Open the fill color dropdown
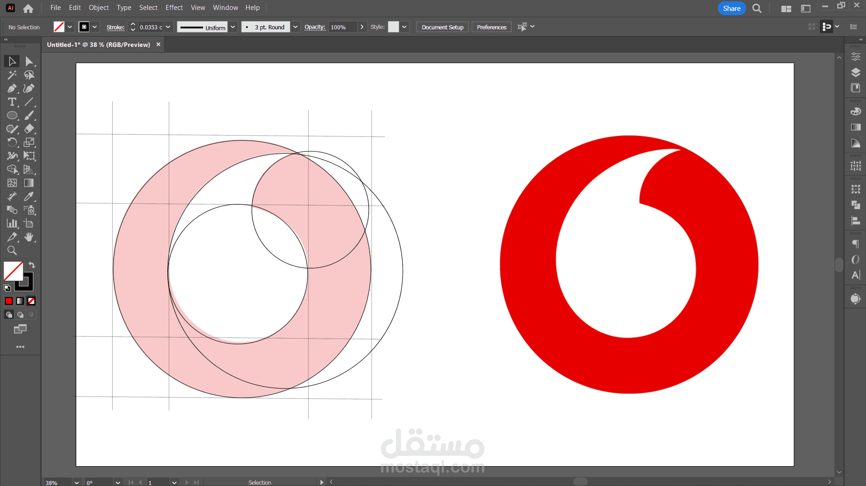This screenshot has height=486, width=866. point(70,27)
